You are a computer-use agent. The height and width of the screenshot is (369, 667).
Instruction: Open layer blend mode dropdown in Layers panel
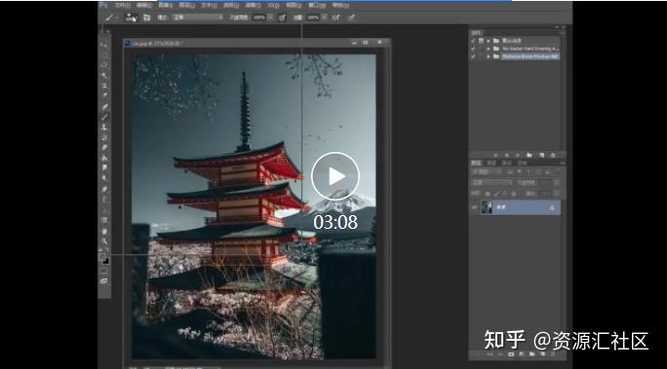(491, 183)
